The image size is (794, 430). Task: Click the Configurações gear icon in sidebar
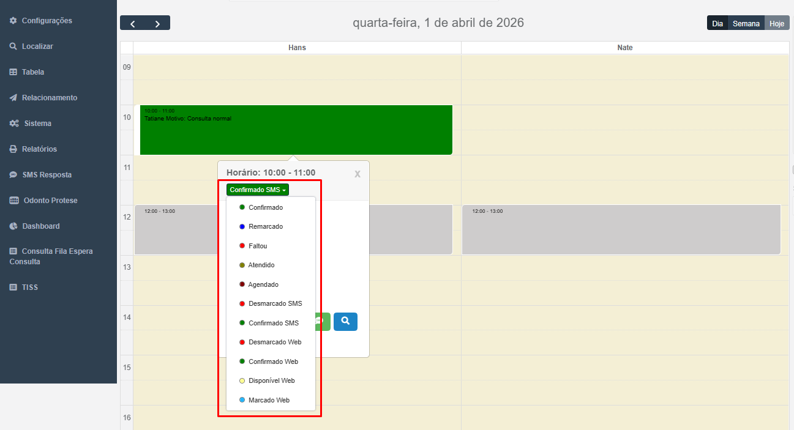[x=13, y=21]
